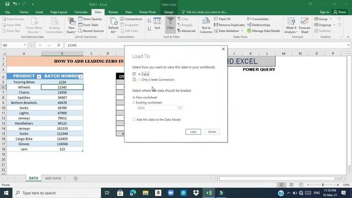Switch to ADD DATA sheet tab
The image size is (352, 198).
tap(53, 178)
